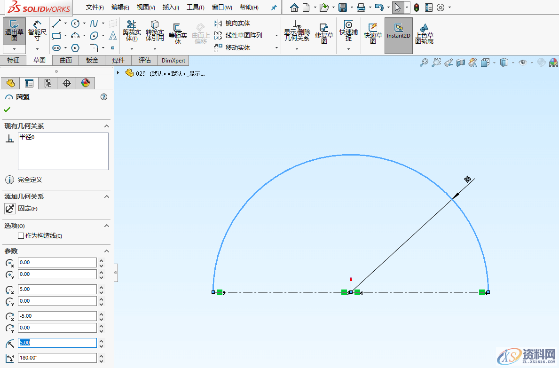Select the arc radius value field showing 5.00
559x368 pixels.
(x=56, y=343)
